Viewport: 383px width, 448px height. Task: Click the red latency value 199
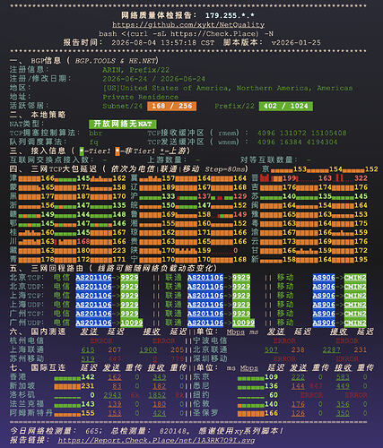coord(289,178)
